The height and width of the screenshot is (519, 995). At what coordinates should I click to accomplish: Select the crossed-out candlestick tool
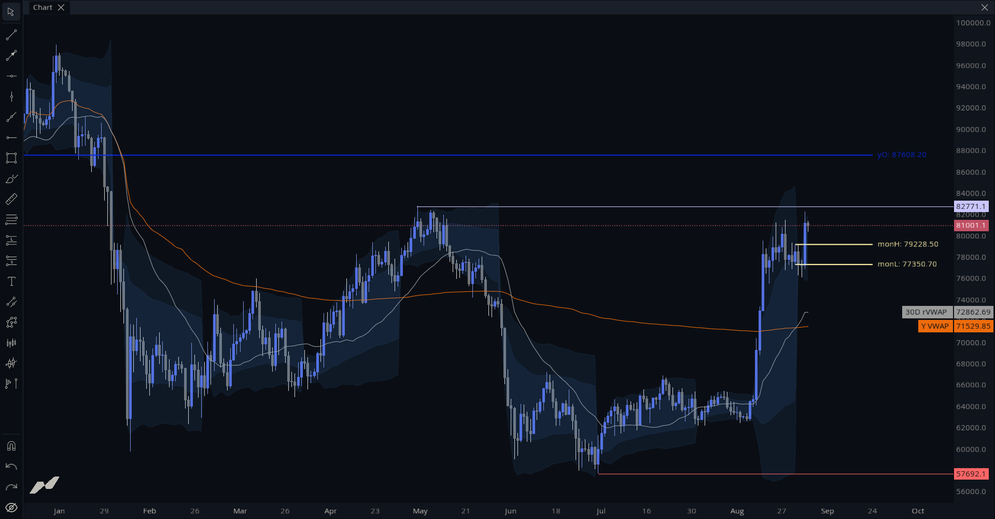tap(11, 363)
